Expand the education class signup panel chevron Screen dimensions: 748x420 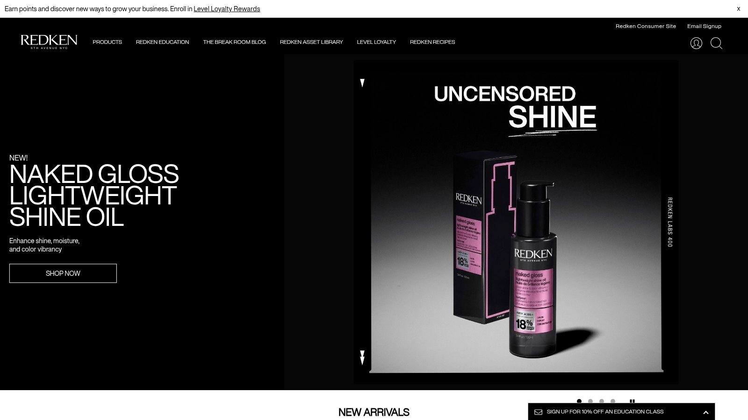click(x=706, y=413)
